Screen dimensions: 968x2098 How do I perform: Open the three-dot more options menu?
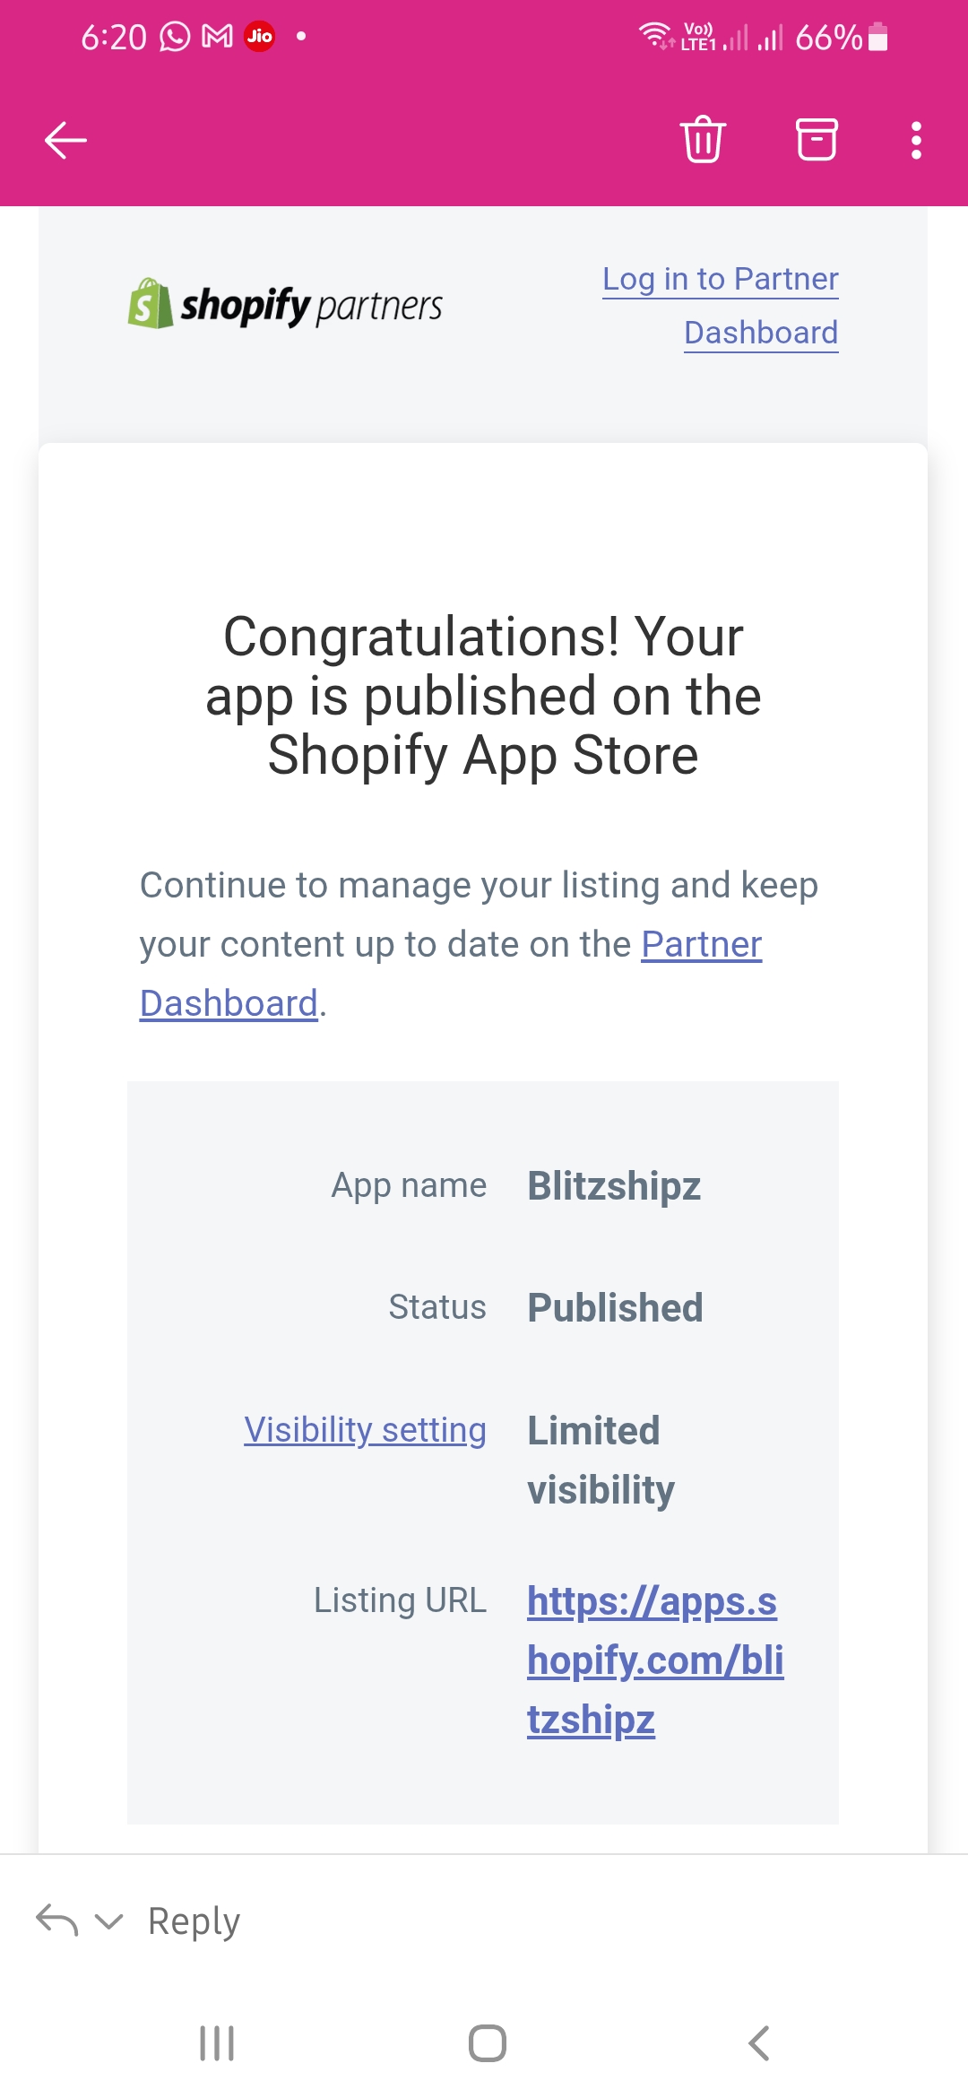pos(915,140)
